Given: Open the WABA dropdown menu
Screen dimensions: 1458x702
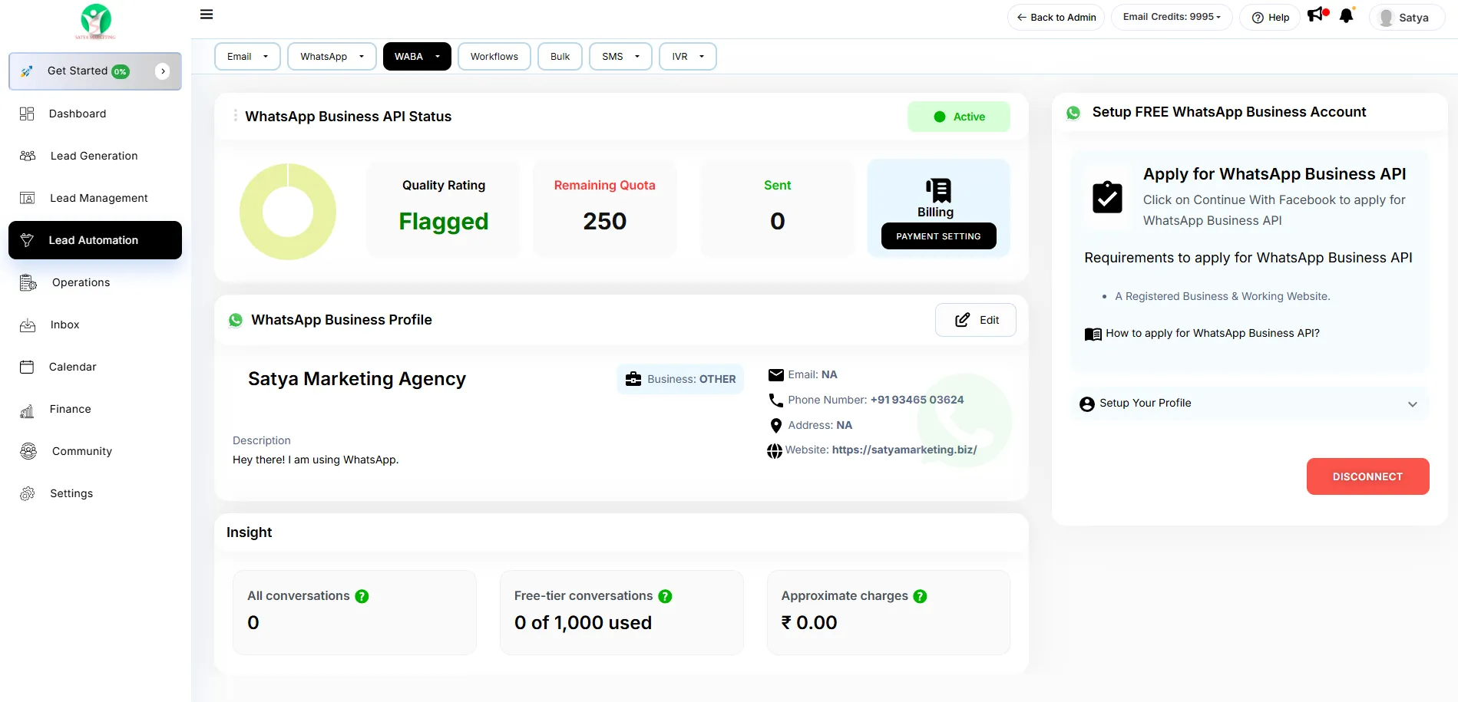Looking at the screenshot, I should coord(417,57).
